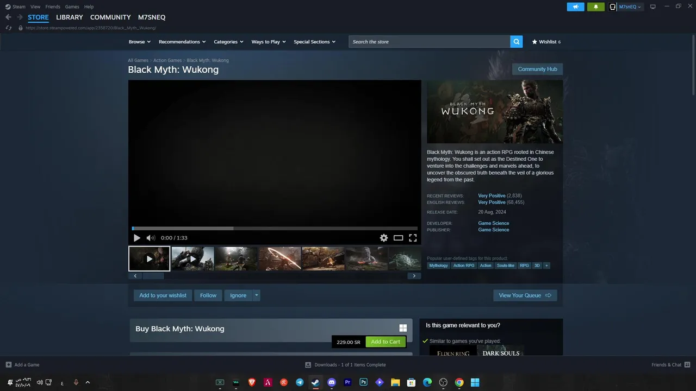Screen dimensions: 696x391
Task: Open video settings gear
Action: click(384, 238)
